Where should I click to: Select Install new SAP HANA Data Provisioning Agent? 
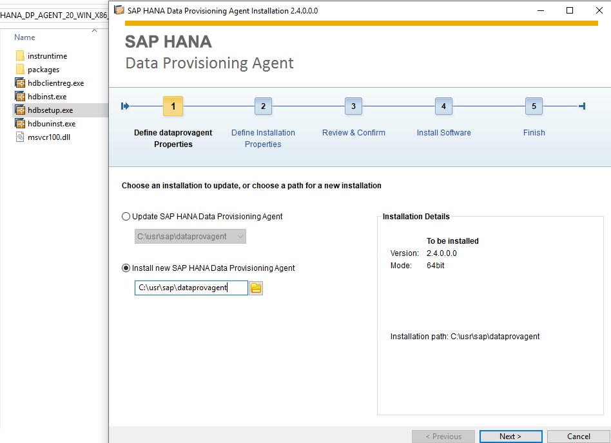[126, 268]
